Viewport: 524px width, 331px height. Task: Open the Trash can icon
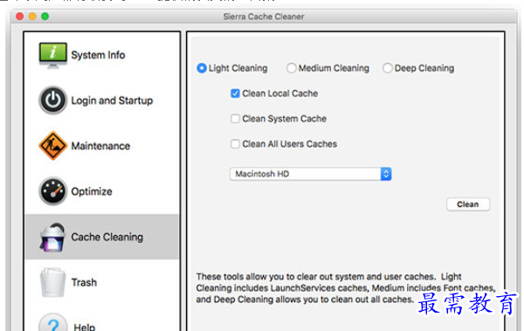[x=52, y=282]
